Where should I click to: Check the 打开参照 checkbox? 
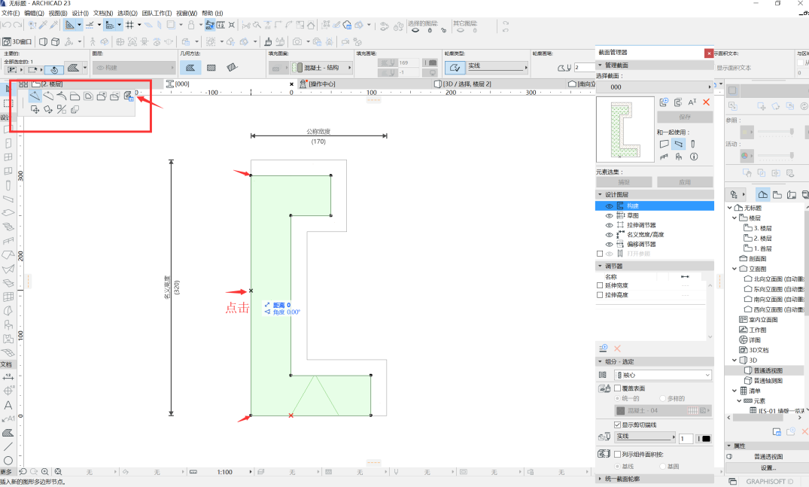(x=600, y=254)
